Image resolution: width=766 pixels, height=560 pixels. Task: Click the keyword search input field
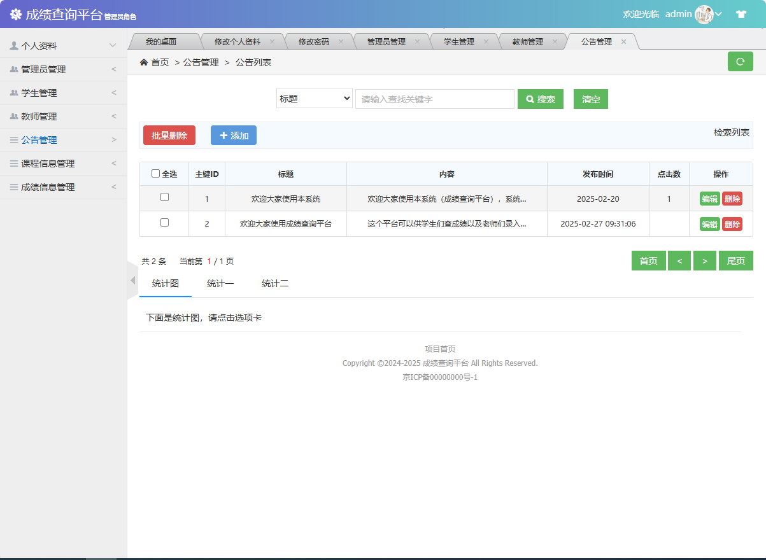click(x=434, y=98)
